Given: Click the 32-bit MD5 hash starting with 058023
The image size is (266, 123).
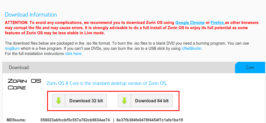Looking at the screenshot, I should pos(75,120).
